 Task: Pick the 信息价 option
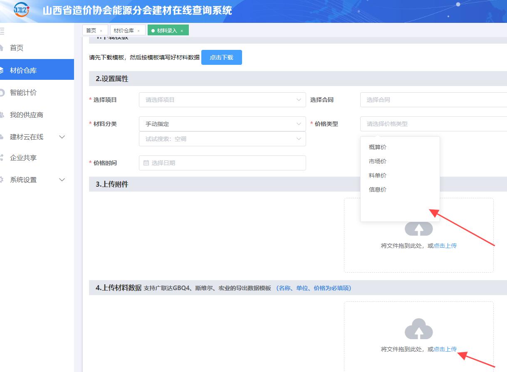click(378, 190)
